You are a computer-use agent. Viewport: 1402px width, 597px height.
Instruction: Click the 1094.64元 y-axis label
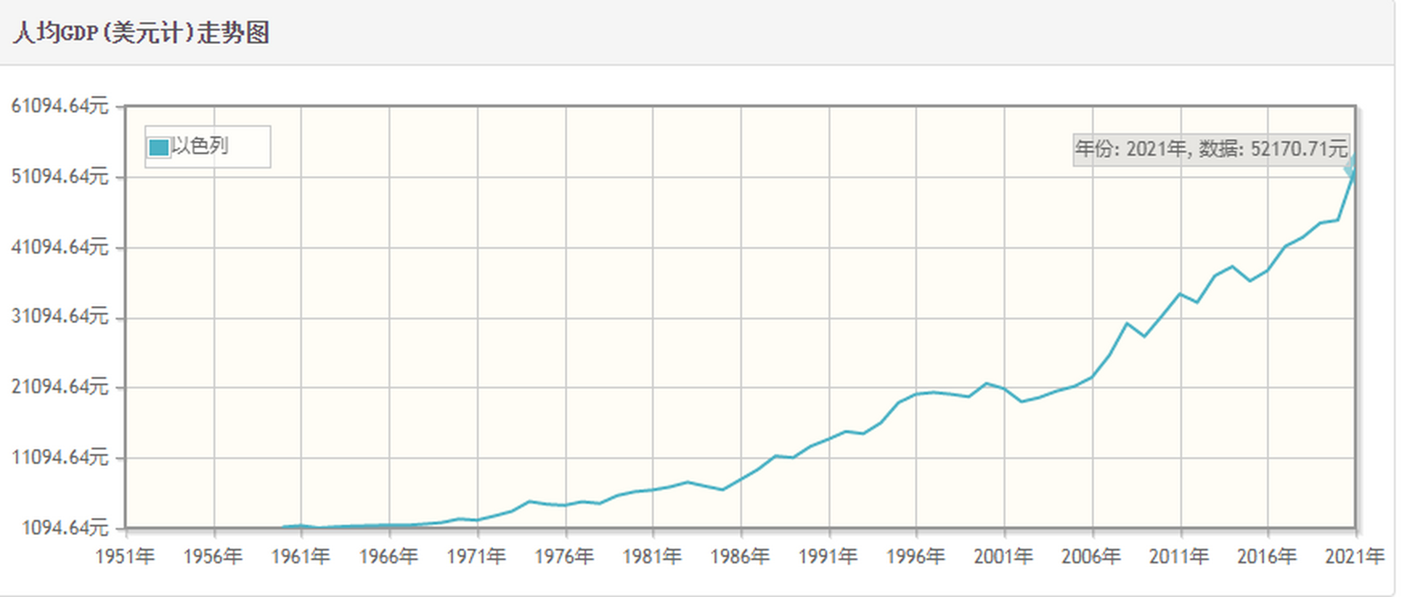coord(65,528)
